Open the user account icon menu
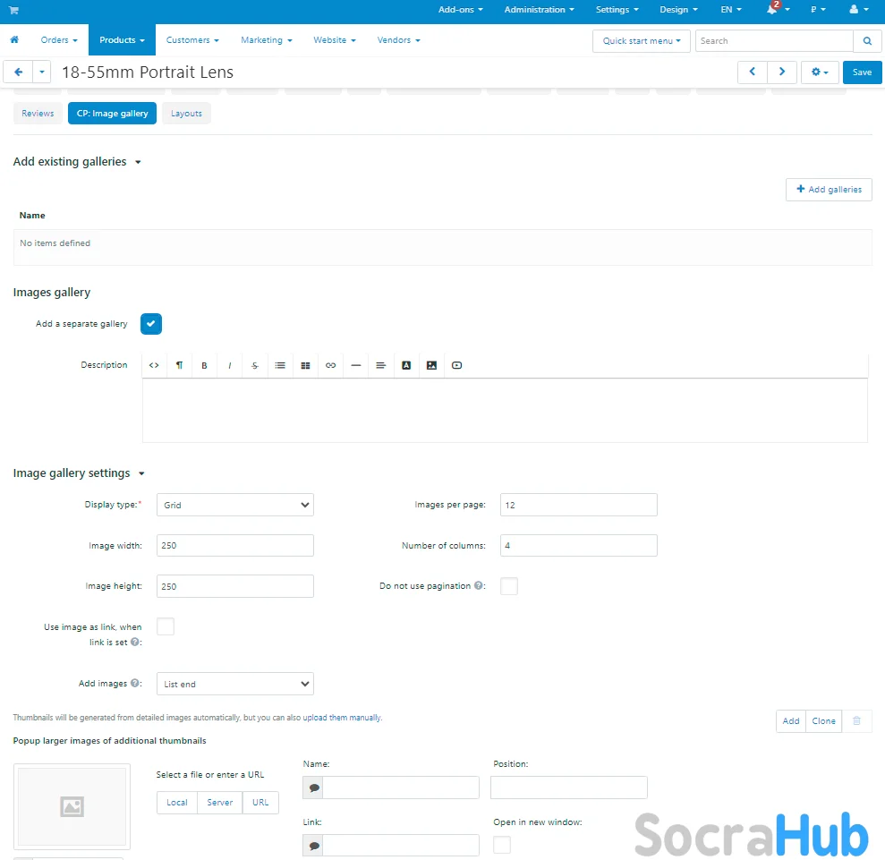 tap(858, 10)
